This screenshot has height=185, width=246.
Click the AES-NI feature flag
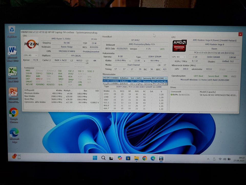[29, 85]
